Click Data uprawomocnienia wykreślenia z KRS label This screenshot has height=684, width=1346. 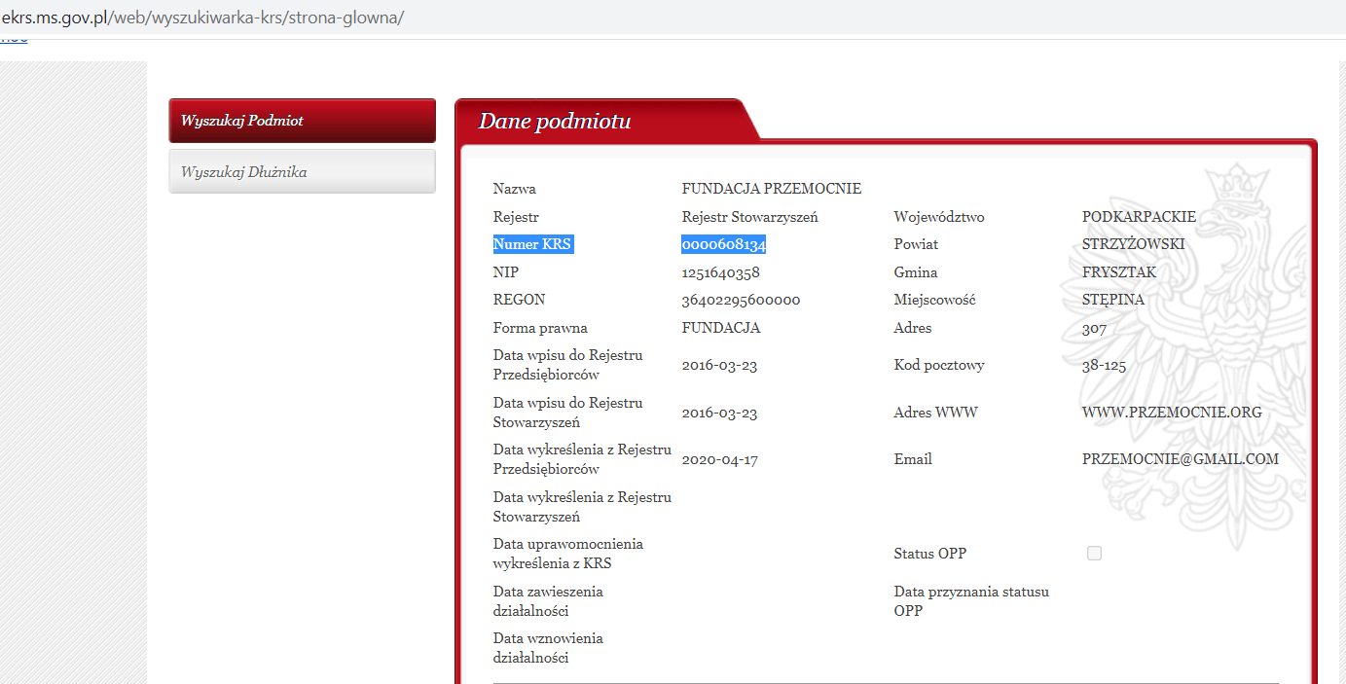[568, 554]
